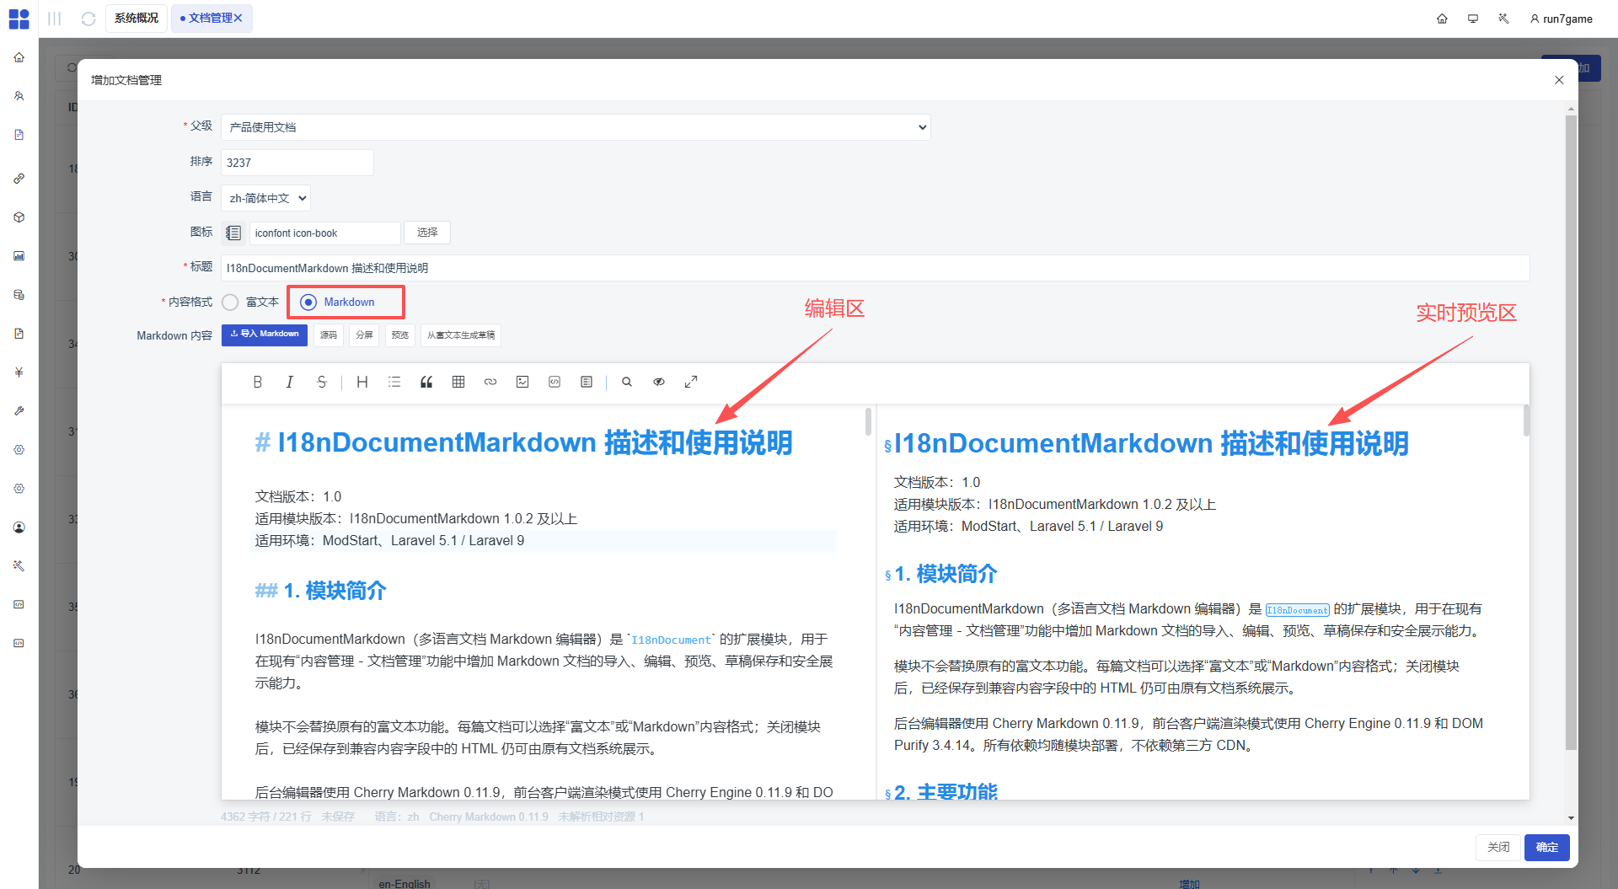This screenshot has width=1618, height=889.
Task: Insert a blockquote with the quote icon
Action: 426,382
